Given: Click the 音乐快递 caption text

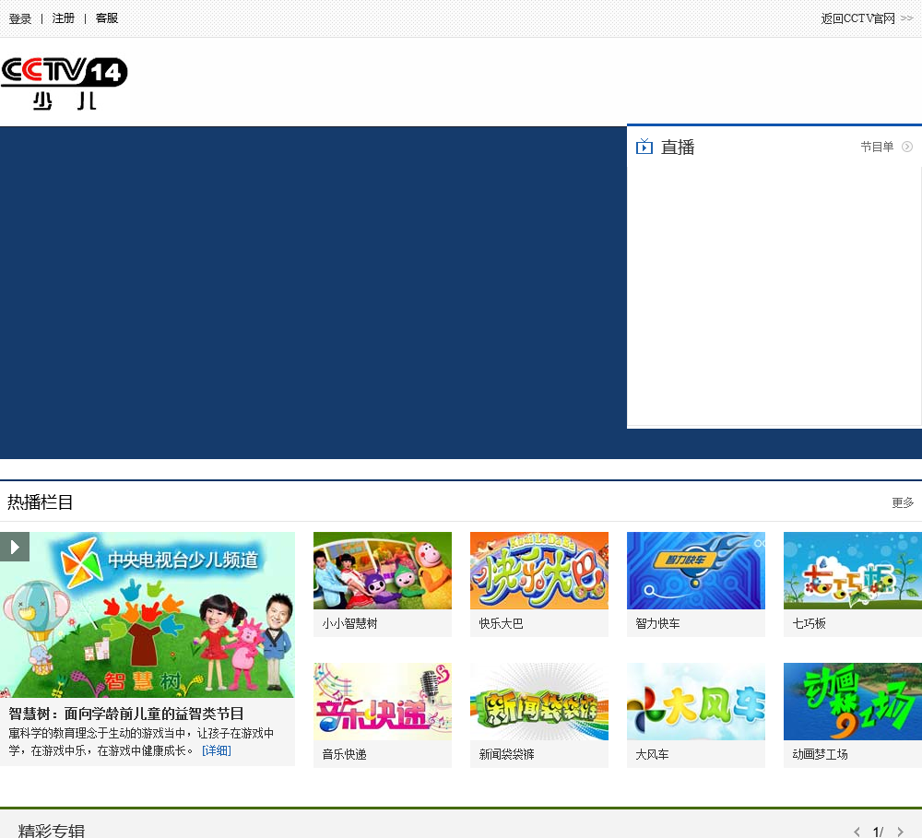Looking at the screenshot, I should (x=344, y=754).
